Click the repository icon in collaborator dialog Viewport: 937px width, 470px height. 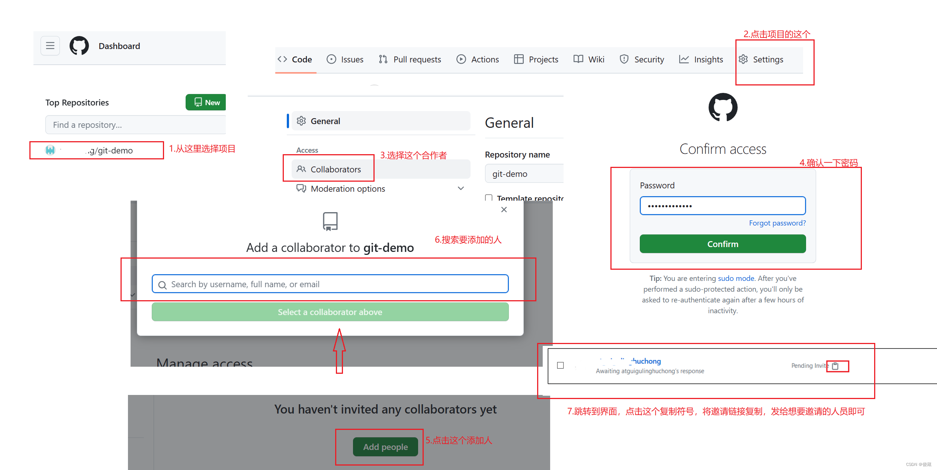[330, 221]
